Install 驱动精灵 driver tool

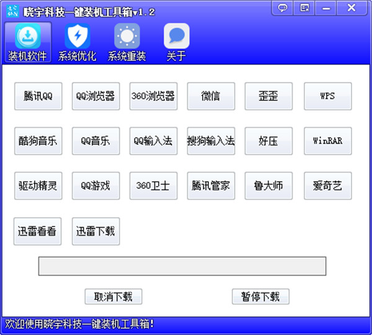tap(38, 186)
